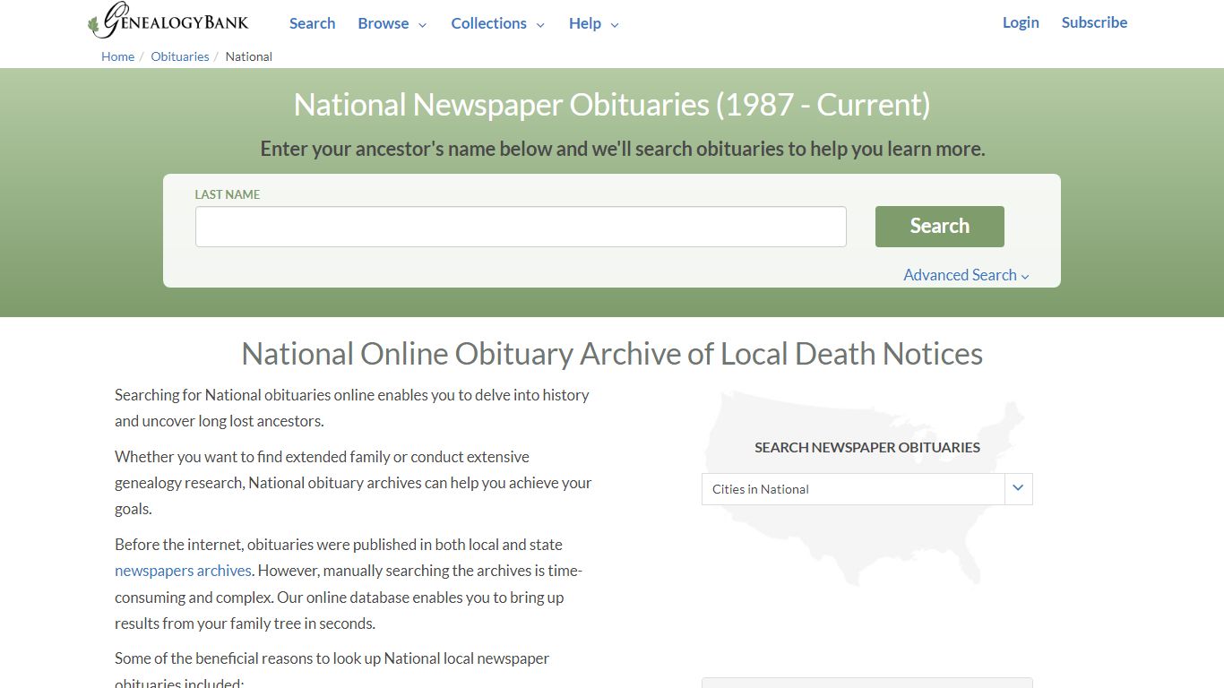The image size is (1224, 688).
Task: Click the National Online Obituary Archive heading
Action: tap(612, 354)
